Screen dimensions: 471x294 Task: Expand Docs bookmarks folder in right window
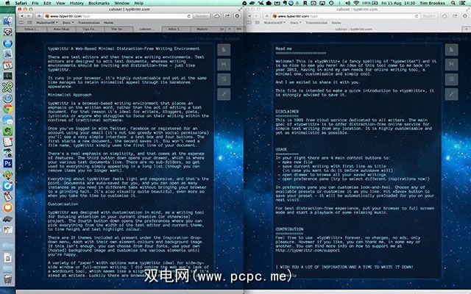[296, 23]
